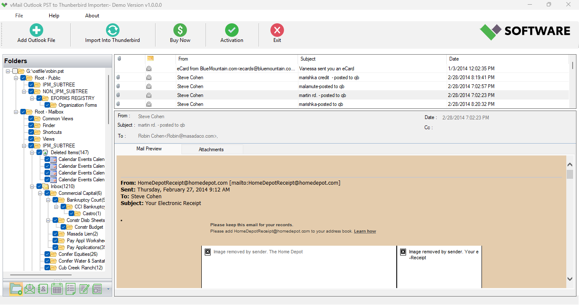Click the Tasks checklist icon at bottom
This screenshot has width=579, height=305.
tap(70, 288)
